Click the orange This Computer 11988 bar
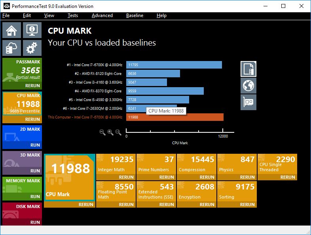This screenshot has width=311, height=235. click(x=175, y=117)
